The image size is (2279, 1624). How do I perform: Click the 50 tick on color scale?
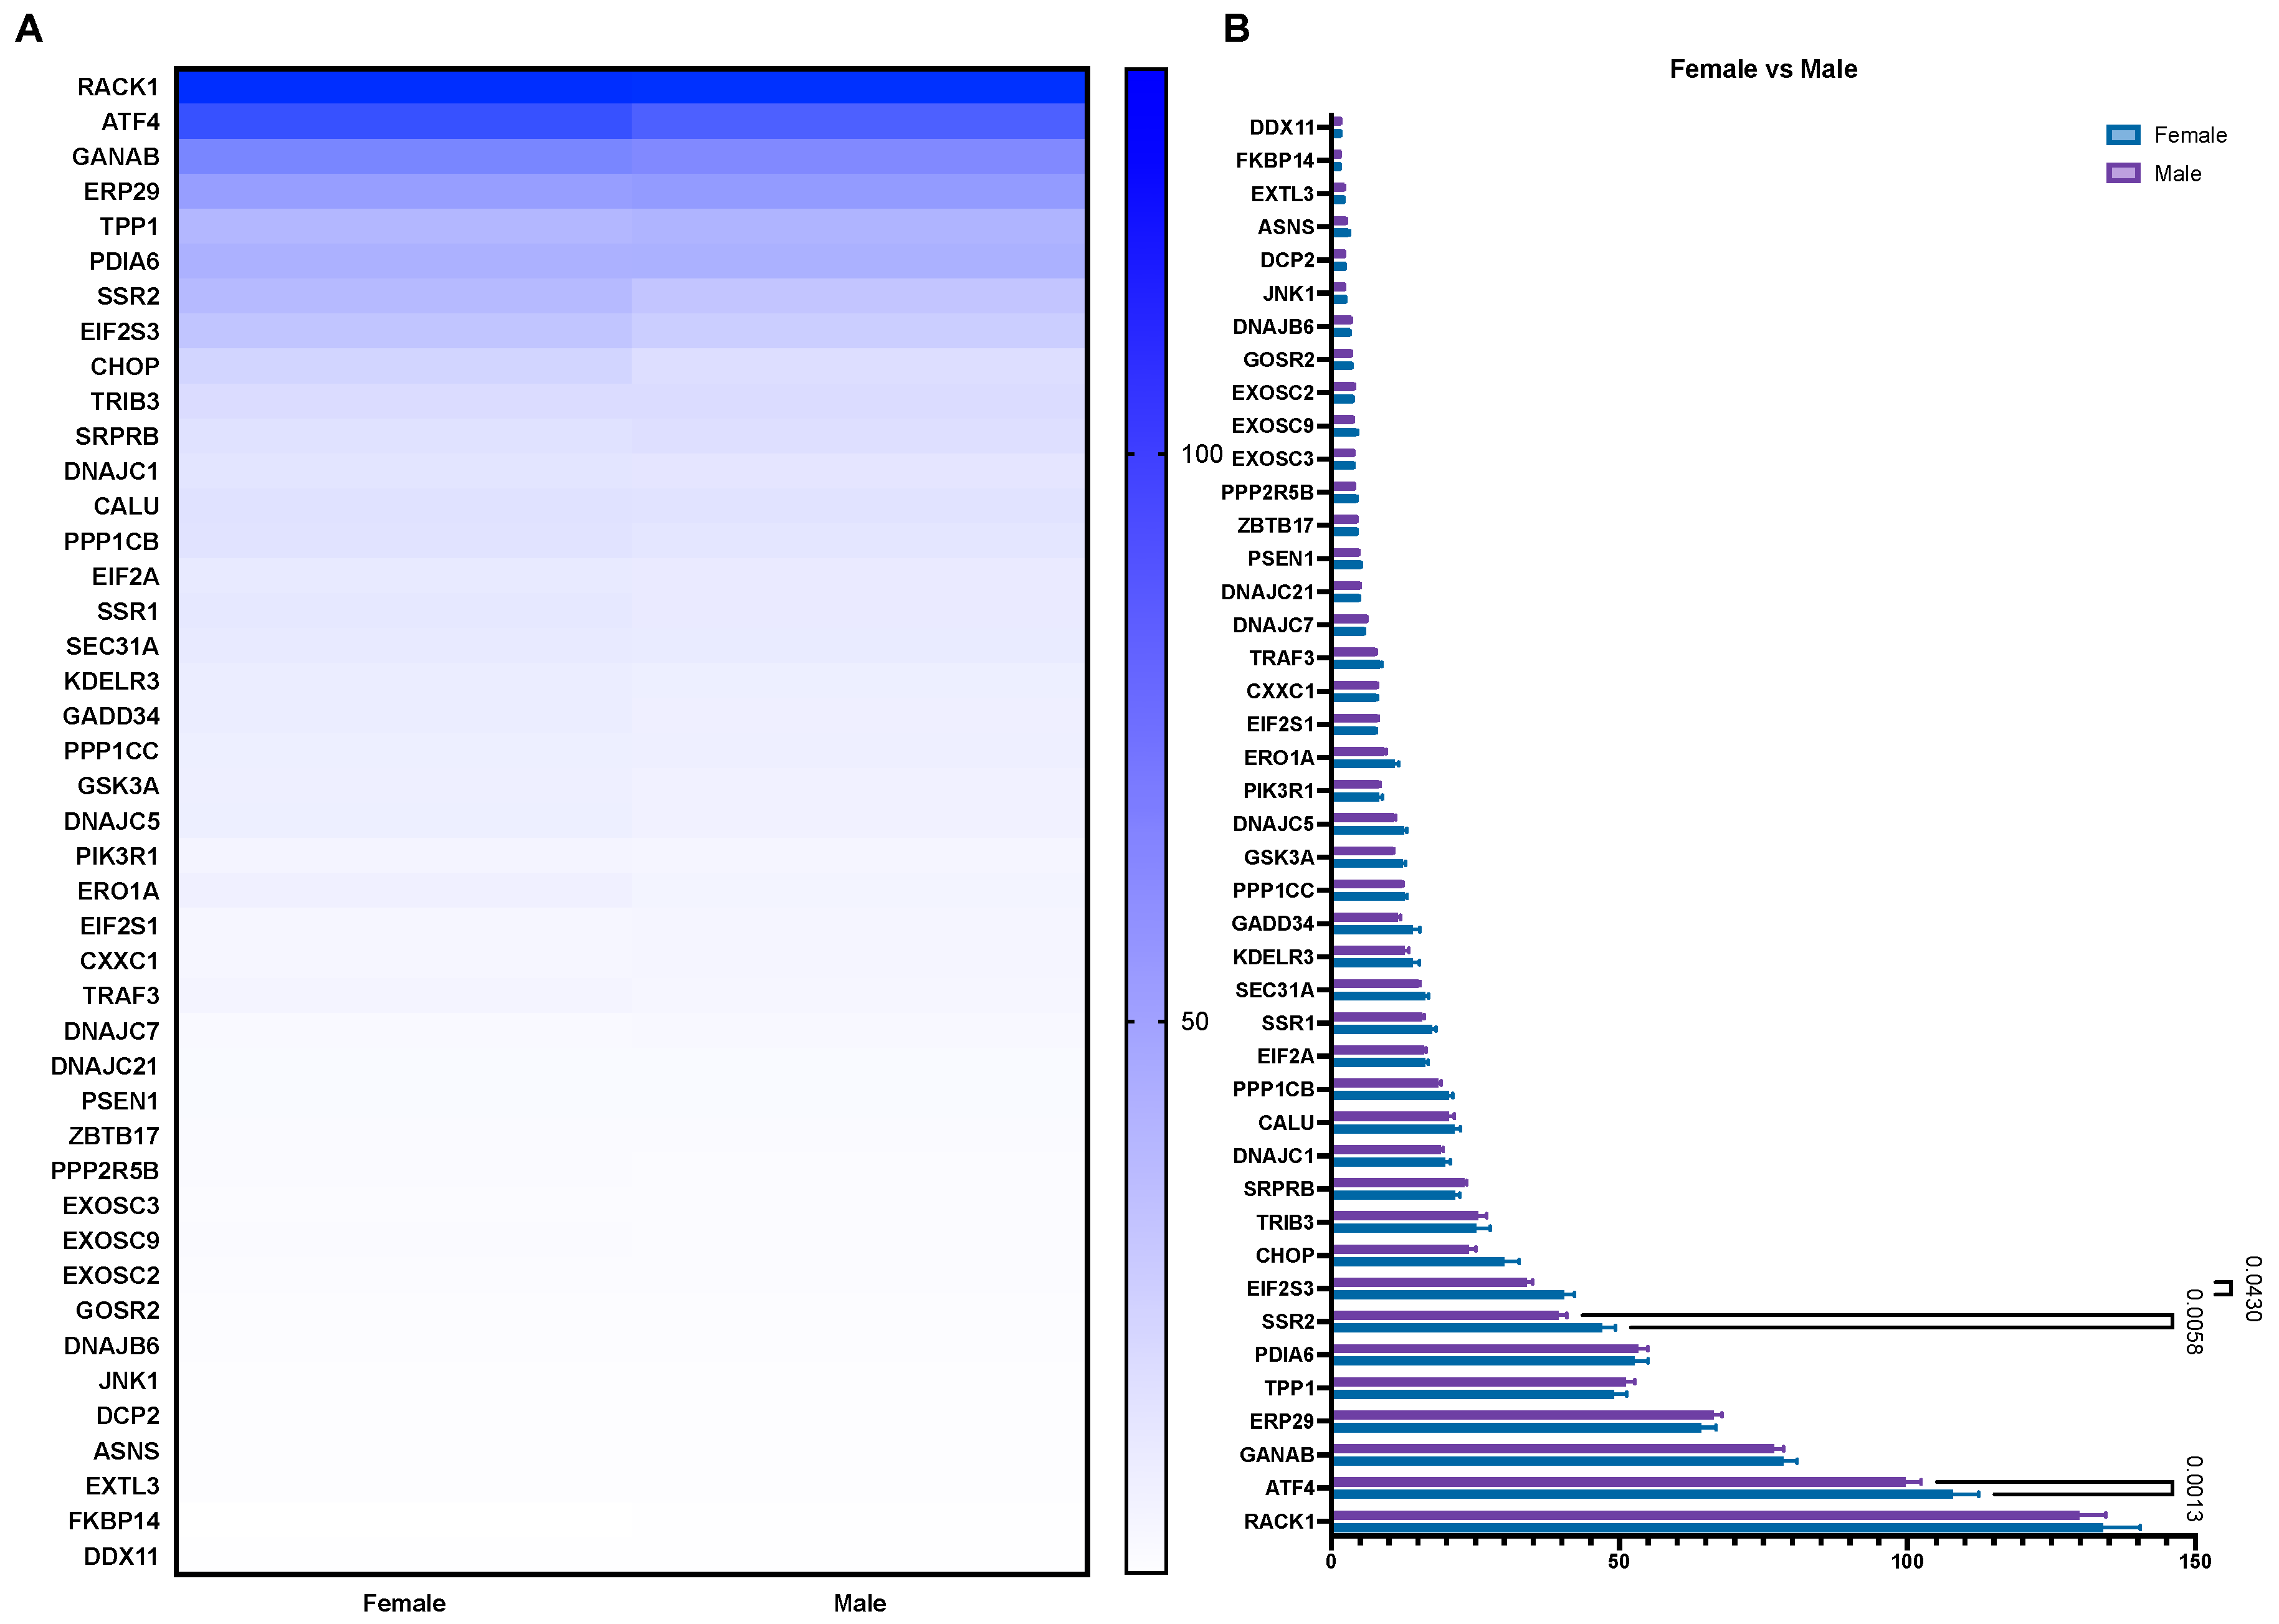[x=1194, y=1021]
